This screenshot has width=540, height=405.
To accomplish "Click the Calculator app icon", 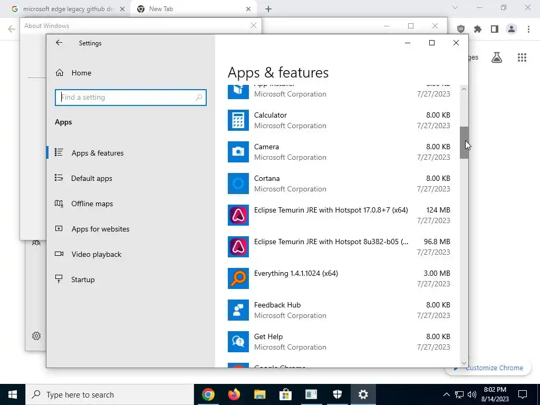I will pyautogui.click(x=238, y=120).
